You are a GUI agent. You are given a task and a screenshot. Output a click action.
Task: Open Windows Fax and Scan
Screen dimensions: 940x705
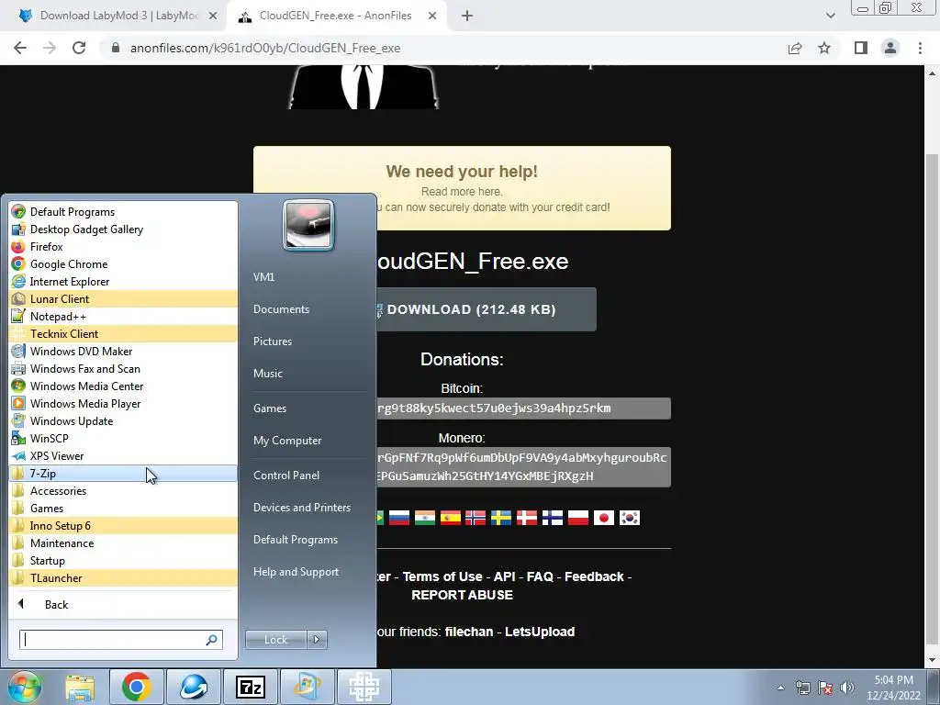click(x=124, y=368)
